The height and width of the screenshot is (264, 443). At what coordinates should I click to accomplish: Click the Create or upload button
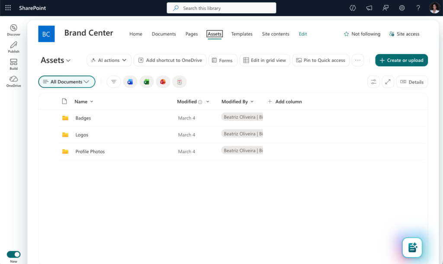point(401,60)
